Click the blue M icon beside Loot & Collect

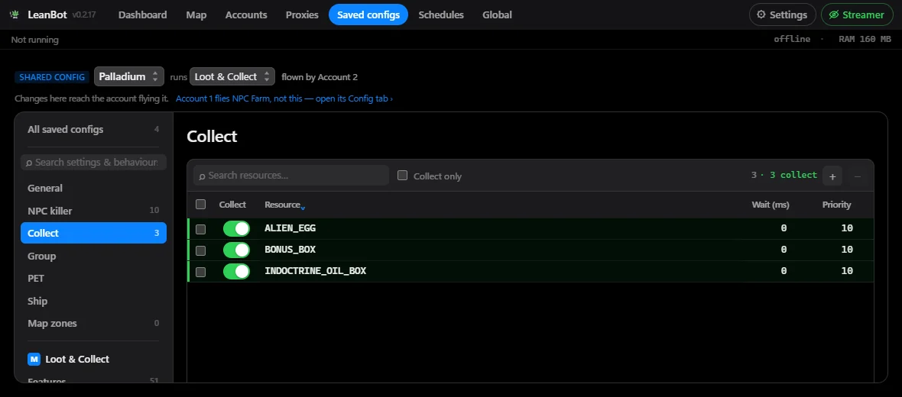[x=34, y=359]
